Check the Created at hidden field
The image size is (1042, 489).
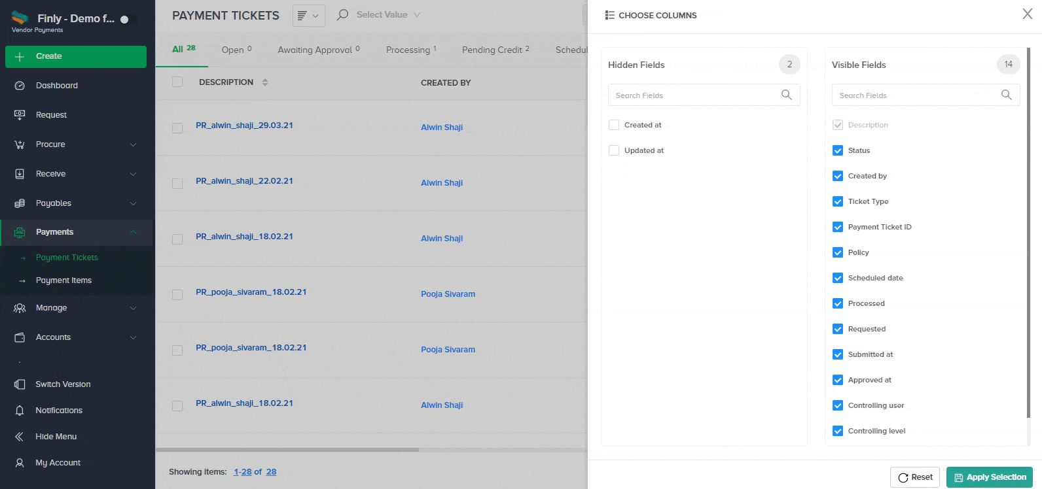point(614,125)
